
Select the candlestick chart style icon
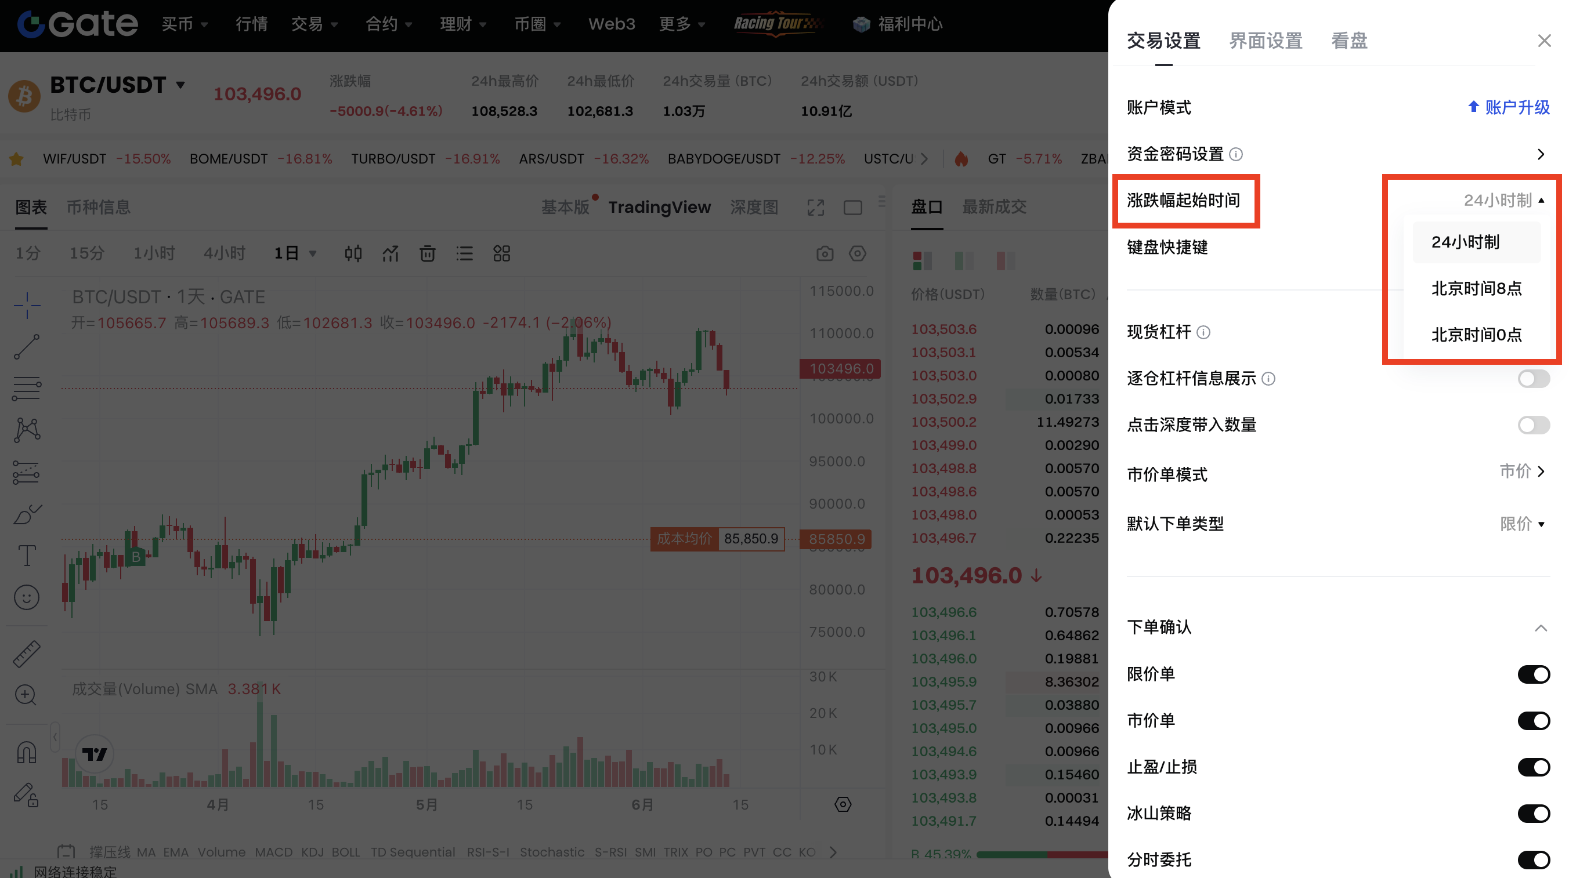[x=353, y=253]
